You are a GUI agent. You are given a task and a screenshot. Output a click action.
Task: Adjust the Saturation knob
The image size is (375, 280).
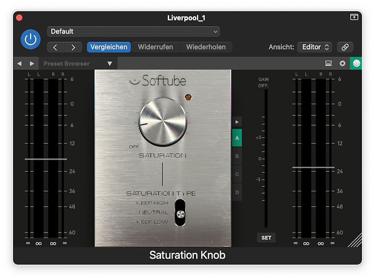[163, 122]
